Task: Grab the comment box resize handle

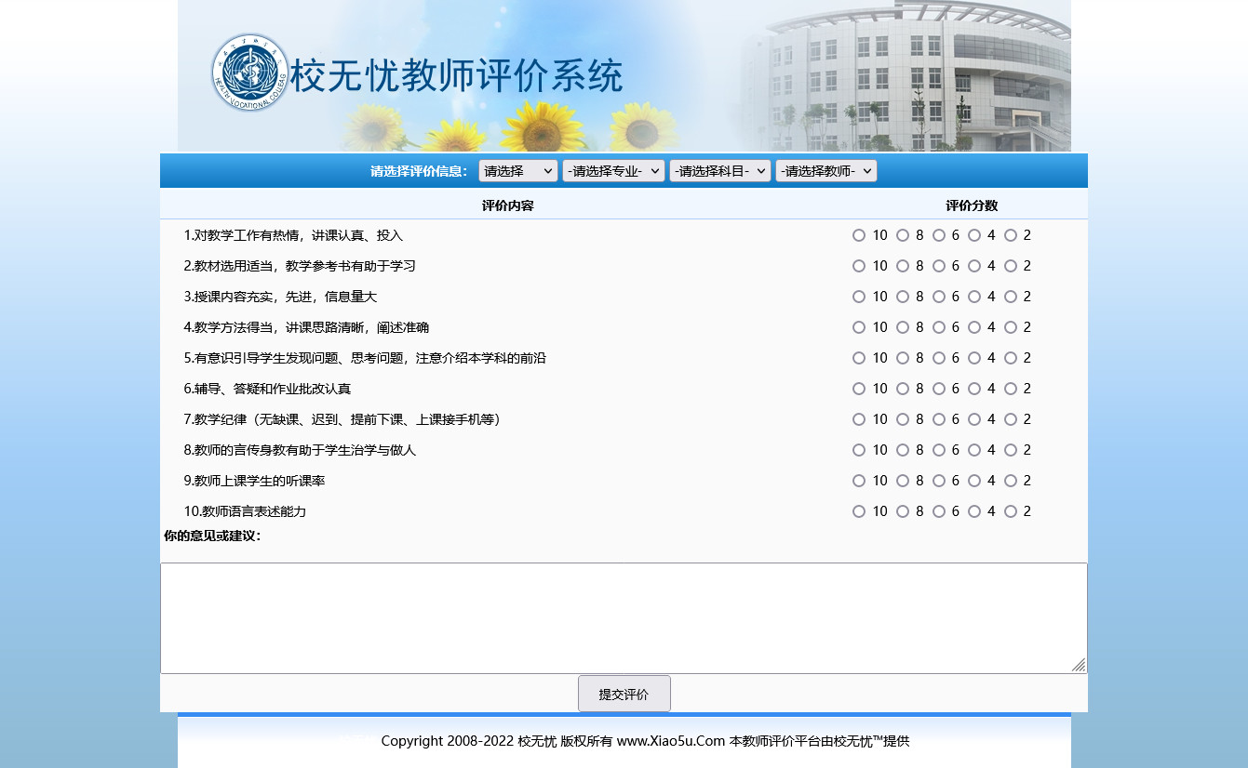Action: (x=1079, y=665)
